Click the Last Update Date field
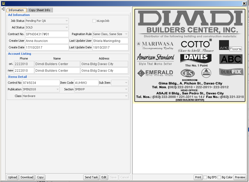The image size is (249, 182). tap(110, 48)
